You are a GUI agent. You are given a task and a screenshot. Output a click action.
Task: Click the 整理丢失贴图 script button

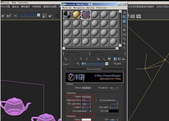(50, 6)
